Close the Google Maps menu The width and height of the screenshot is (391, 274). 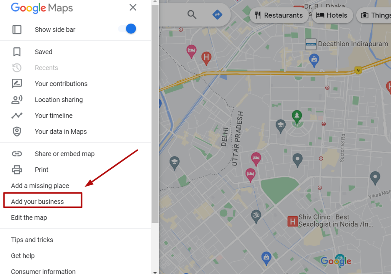coord(133,7)
